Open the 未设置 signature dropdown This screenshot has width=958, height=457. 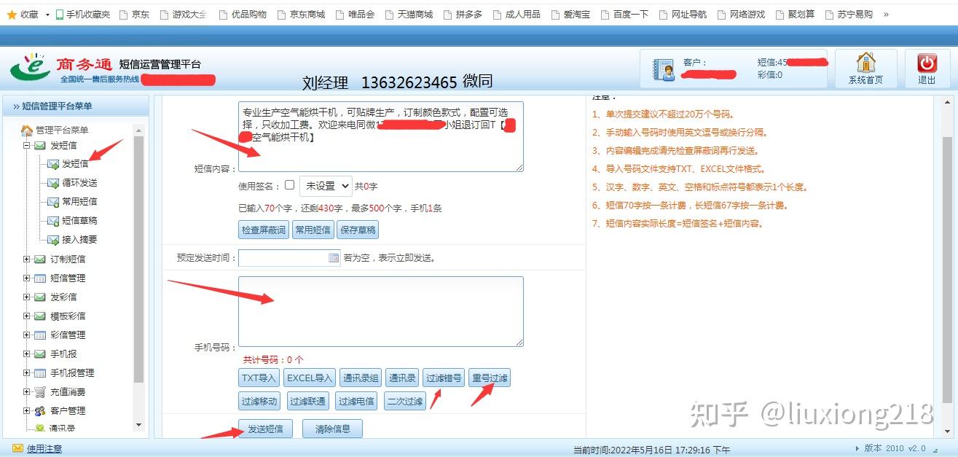click(x=325, y=186)
